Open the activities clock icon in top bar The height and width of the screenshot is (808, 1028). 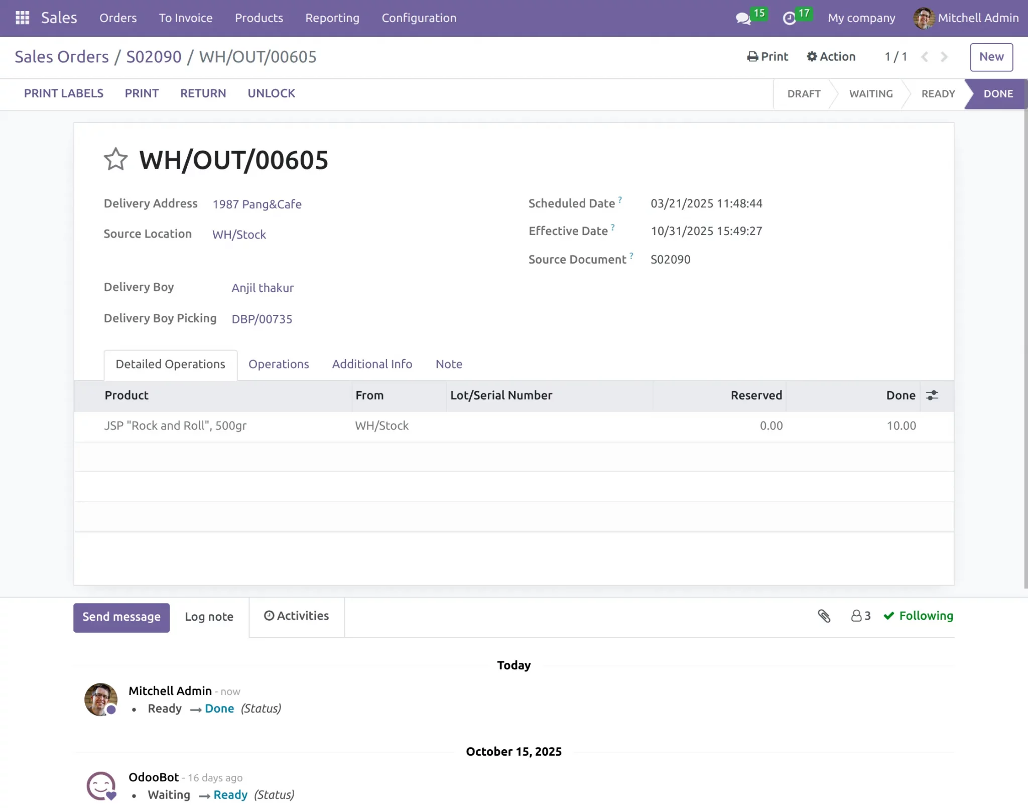[790, 18]
